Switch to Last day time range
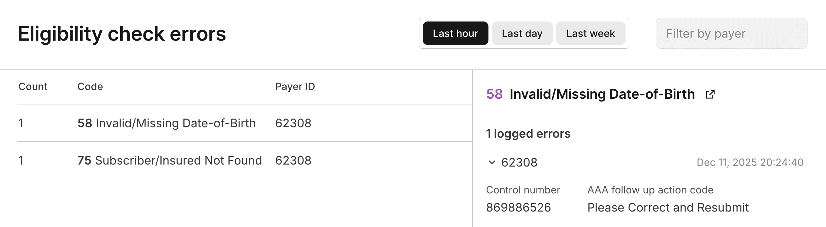 coord(522,34)
